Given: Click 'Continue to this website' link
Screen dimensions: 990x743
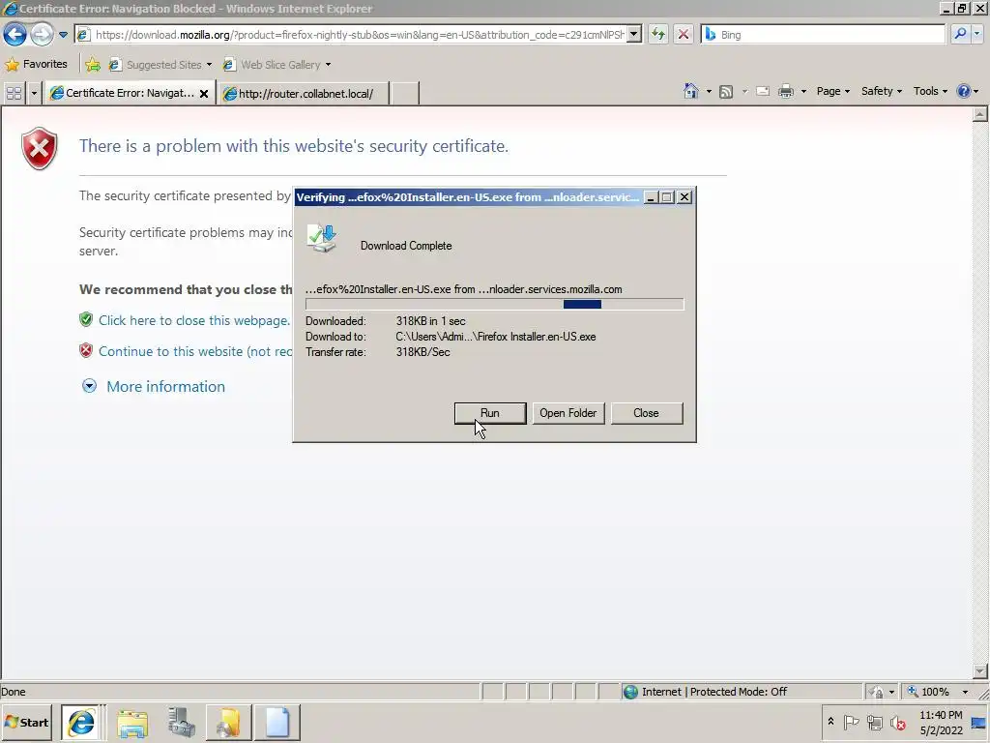Looking at the screenshot, I should [x=195, y=351].
